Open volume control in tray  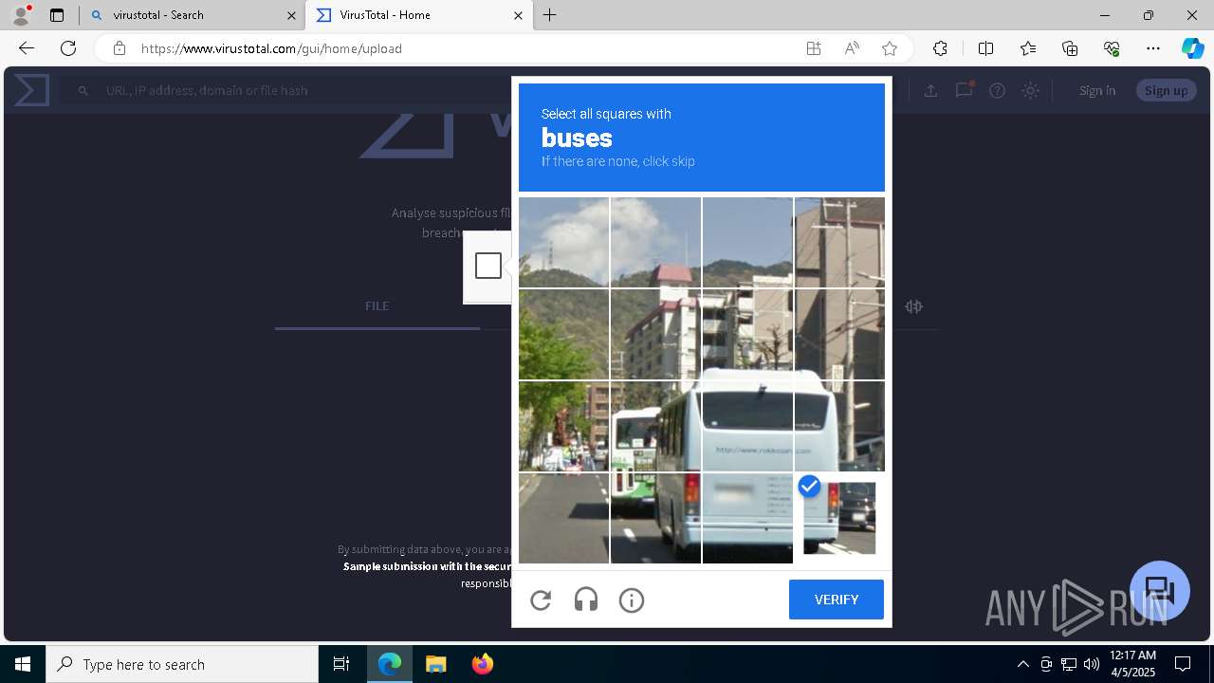(x=1092, y=664)
